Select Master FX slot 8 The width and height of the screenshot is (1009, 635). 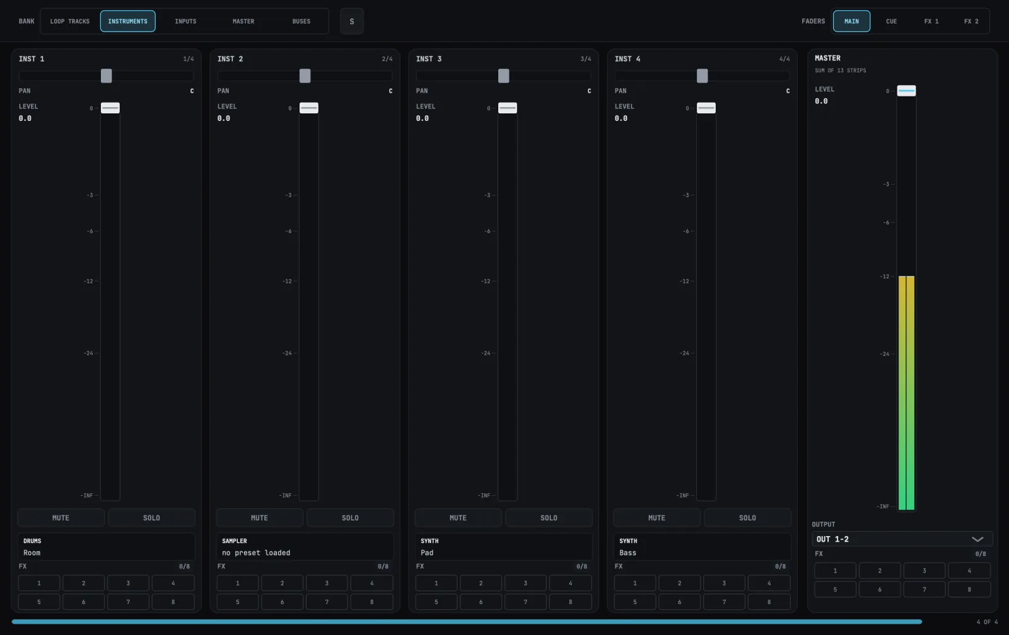[970, 590]
